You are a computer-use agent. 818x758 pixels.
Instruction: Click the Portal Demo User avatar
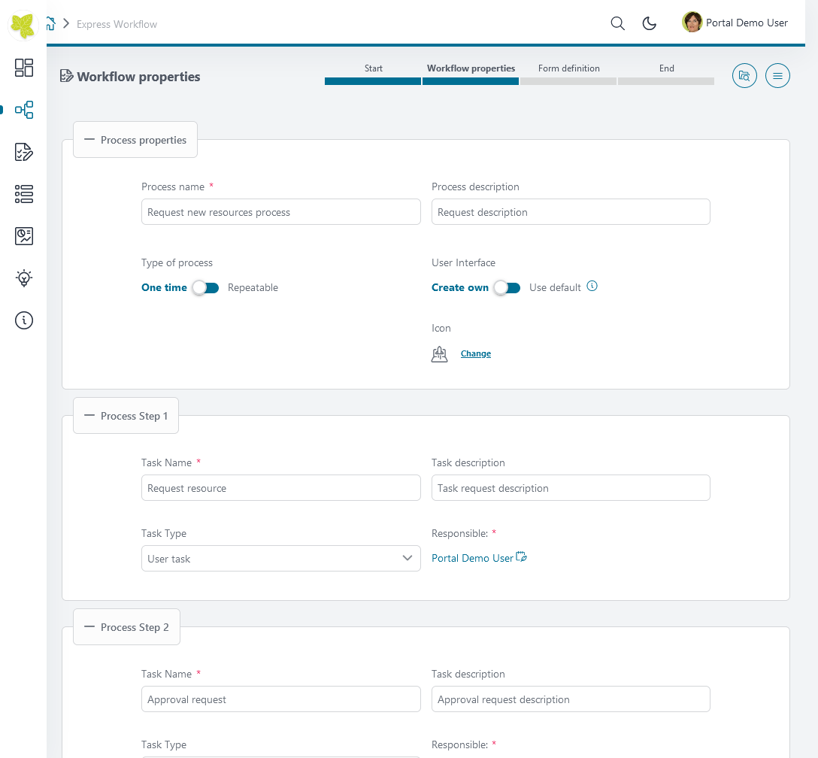[x=692, y=23]
